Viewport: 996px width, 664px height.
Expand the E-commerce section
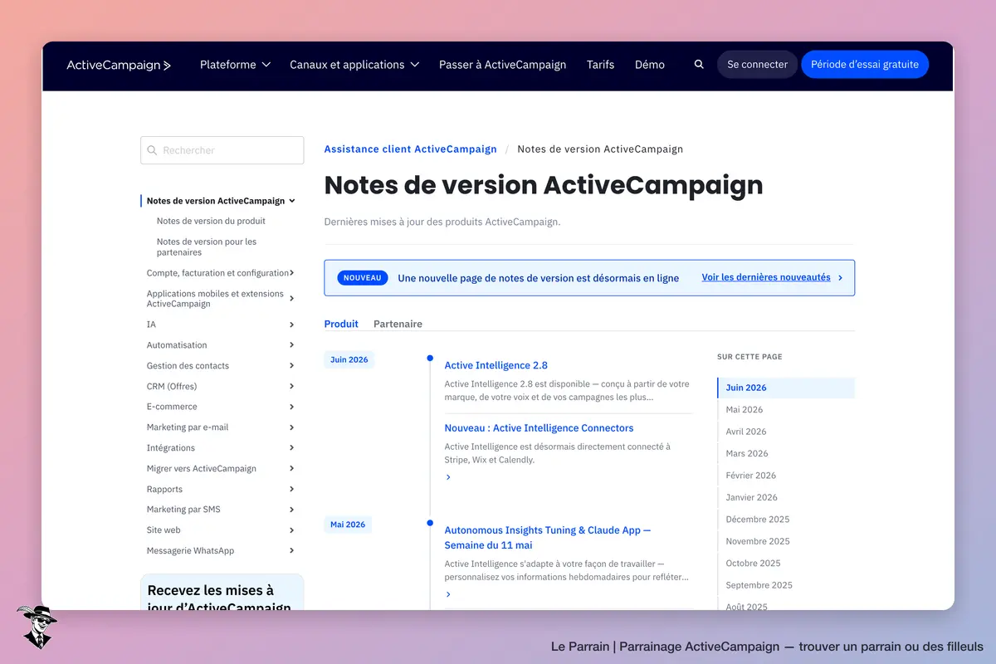point(292,407)
